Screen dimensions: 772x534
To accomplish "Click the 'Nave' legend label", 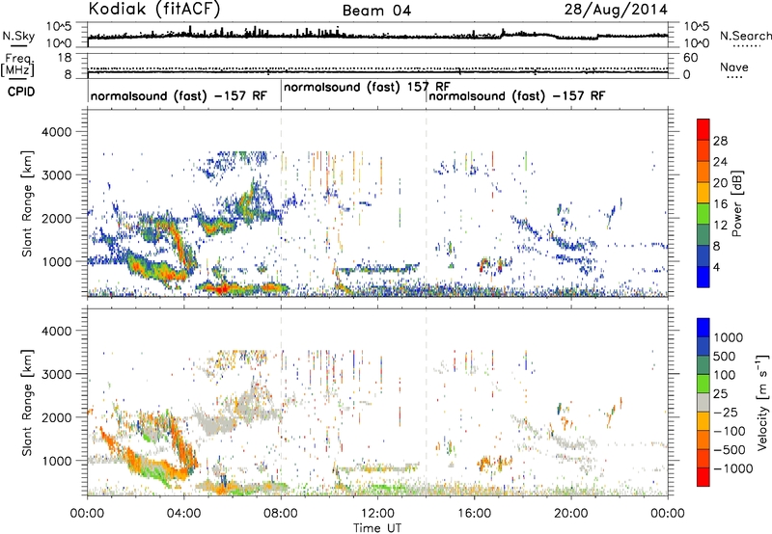I will 734,67.
